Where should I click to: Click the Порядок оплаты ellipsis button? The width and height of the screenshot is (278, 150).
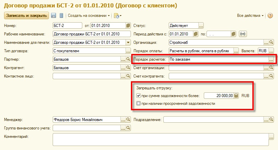[236, 51]
